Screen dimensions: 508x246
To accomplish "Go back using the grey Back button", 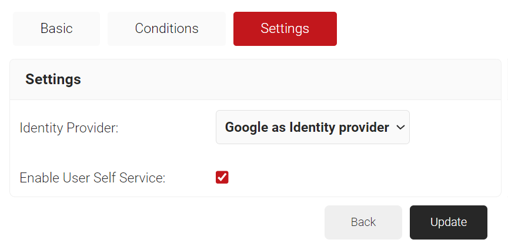I will click(363, 222).
